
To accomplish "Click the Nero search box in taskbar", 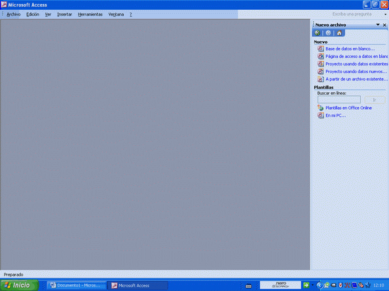I will click(x=280, y=285).
